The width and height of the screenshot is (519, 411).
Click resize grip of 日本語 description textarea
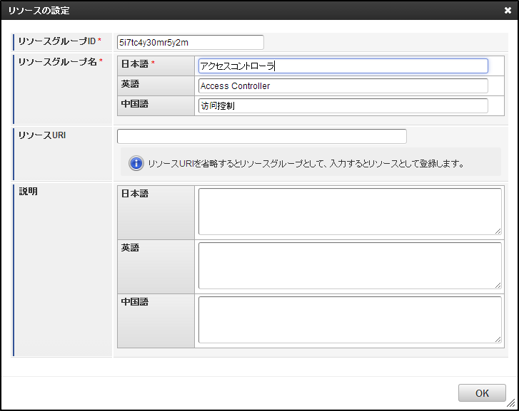[x=498, y=231]
